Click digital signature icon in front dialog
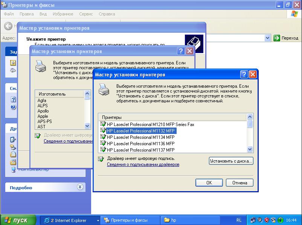The height and width of the screenshot is (225, 302). click(x=101, y=159)
